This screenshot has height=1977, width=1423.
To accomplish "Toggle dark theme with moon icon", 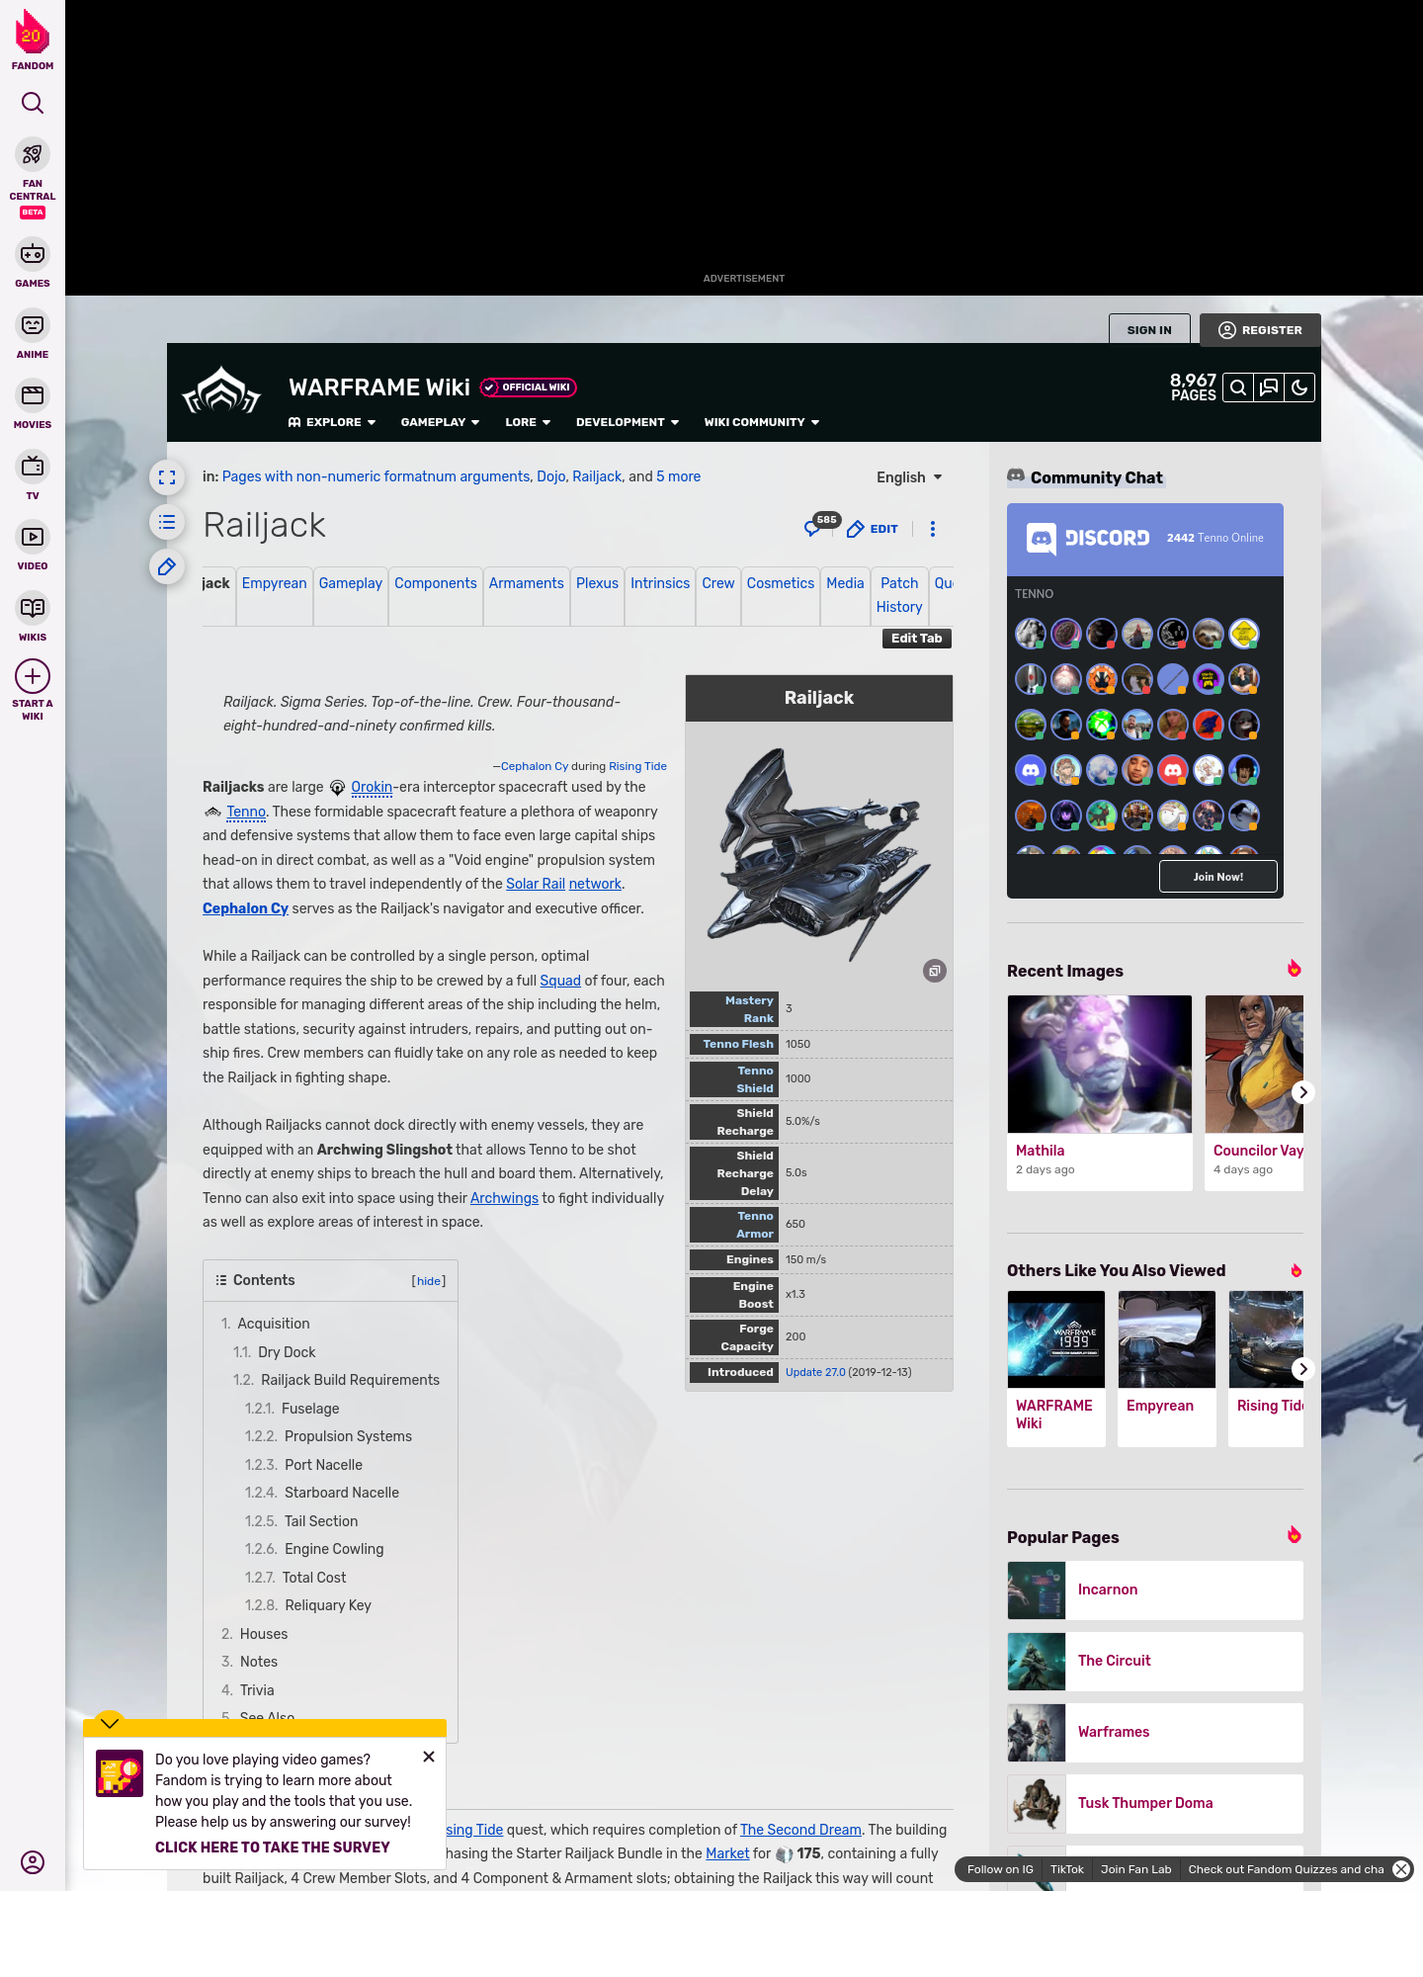I will coord(1299,387).
